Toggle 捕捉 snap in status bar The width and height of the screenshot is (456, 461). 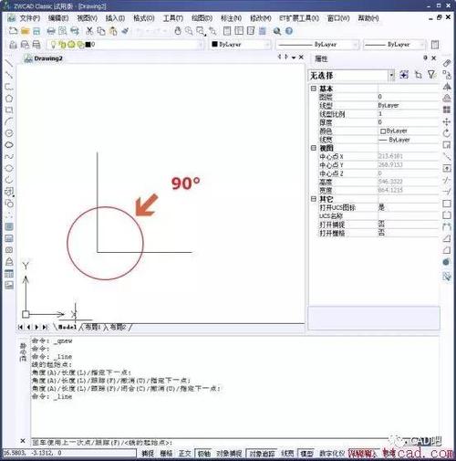coord(148,454)
